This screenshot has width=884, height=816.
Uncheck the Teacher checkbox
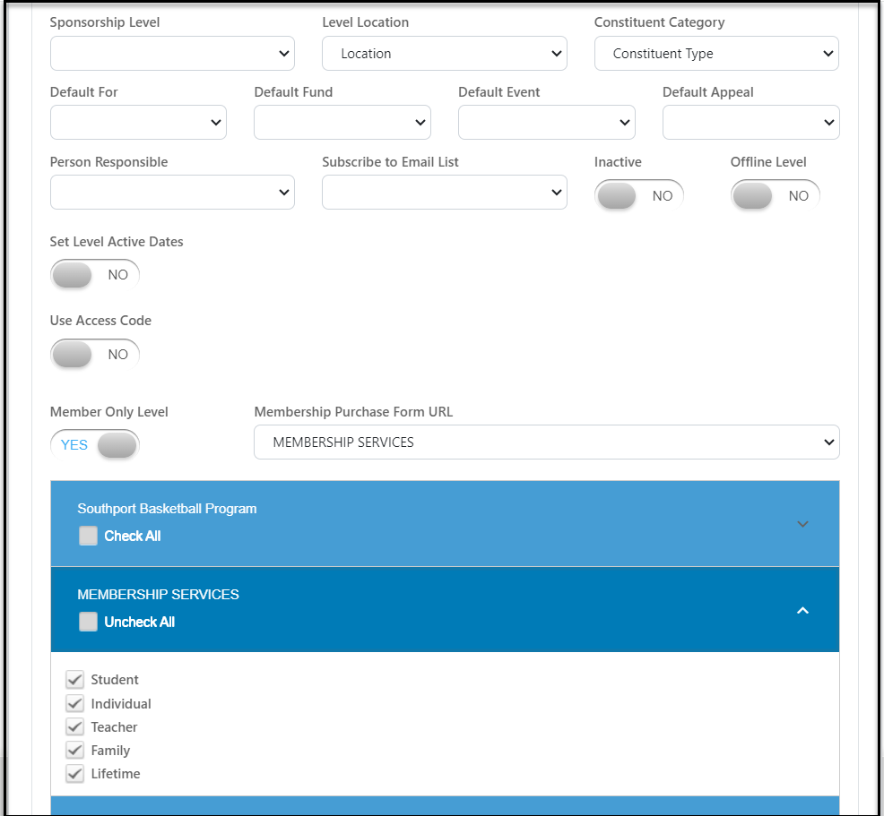tap(75, 726)
